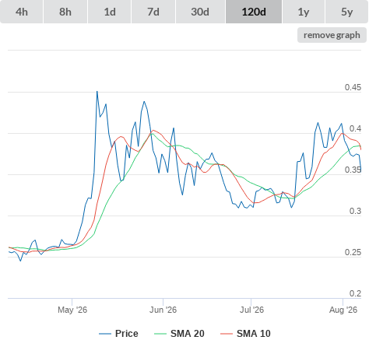369x354 pixels.
Task: Click the Aug '26 axis label
Action: (343, 310)
